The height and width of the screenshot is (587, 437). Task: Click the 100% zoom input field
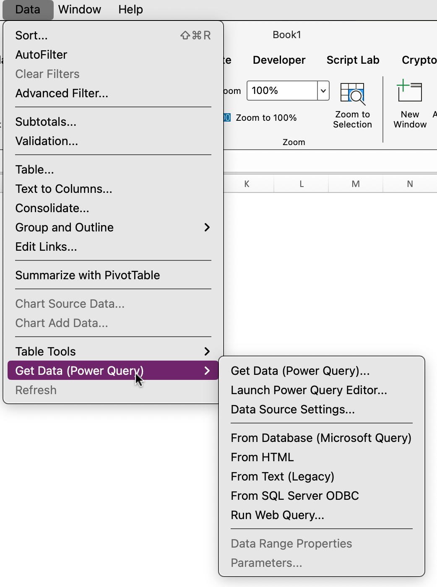point(282,91)
